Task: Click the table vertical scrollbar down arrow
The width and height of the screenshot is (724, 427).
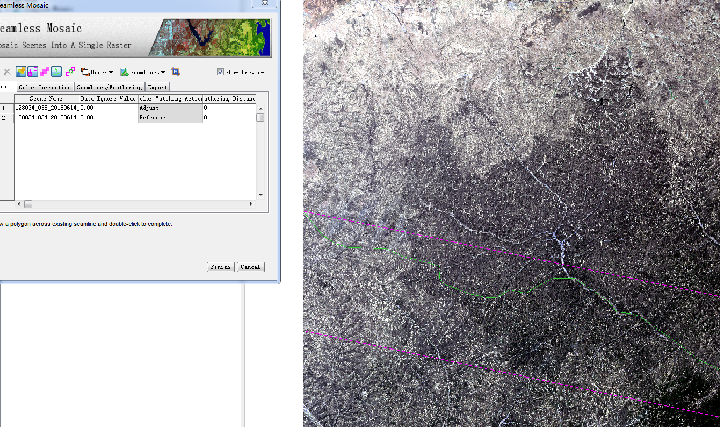Action: pyautogui.click(x=260, y=195)
